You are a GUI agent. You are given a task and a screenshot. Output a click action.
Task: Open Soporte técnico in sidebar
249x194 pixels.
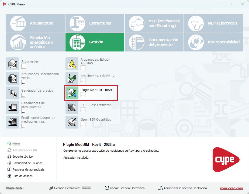click(x=23, y=157)
